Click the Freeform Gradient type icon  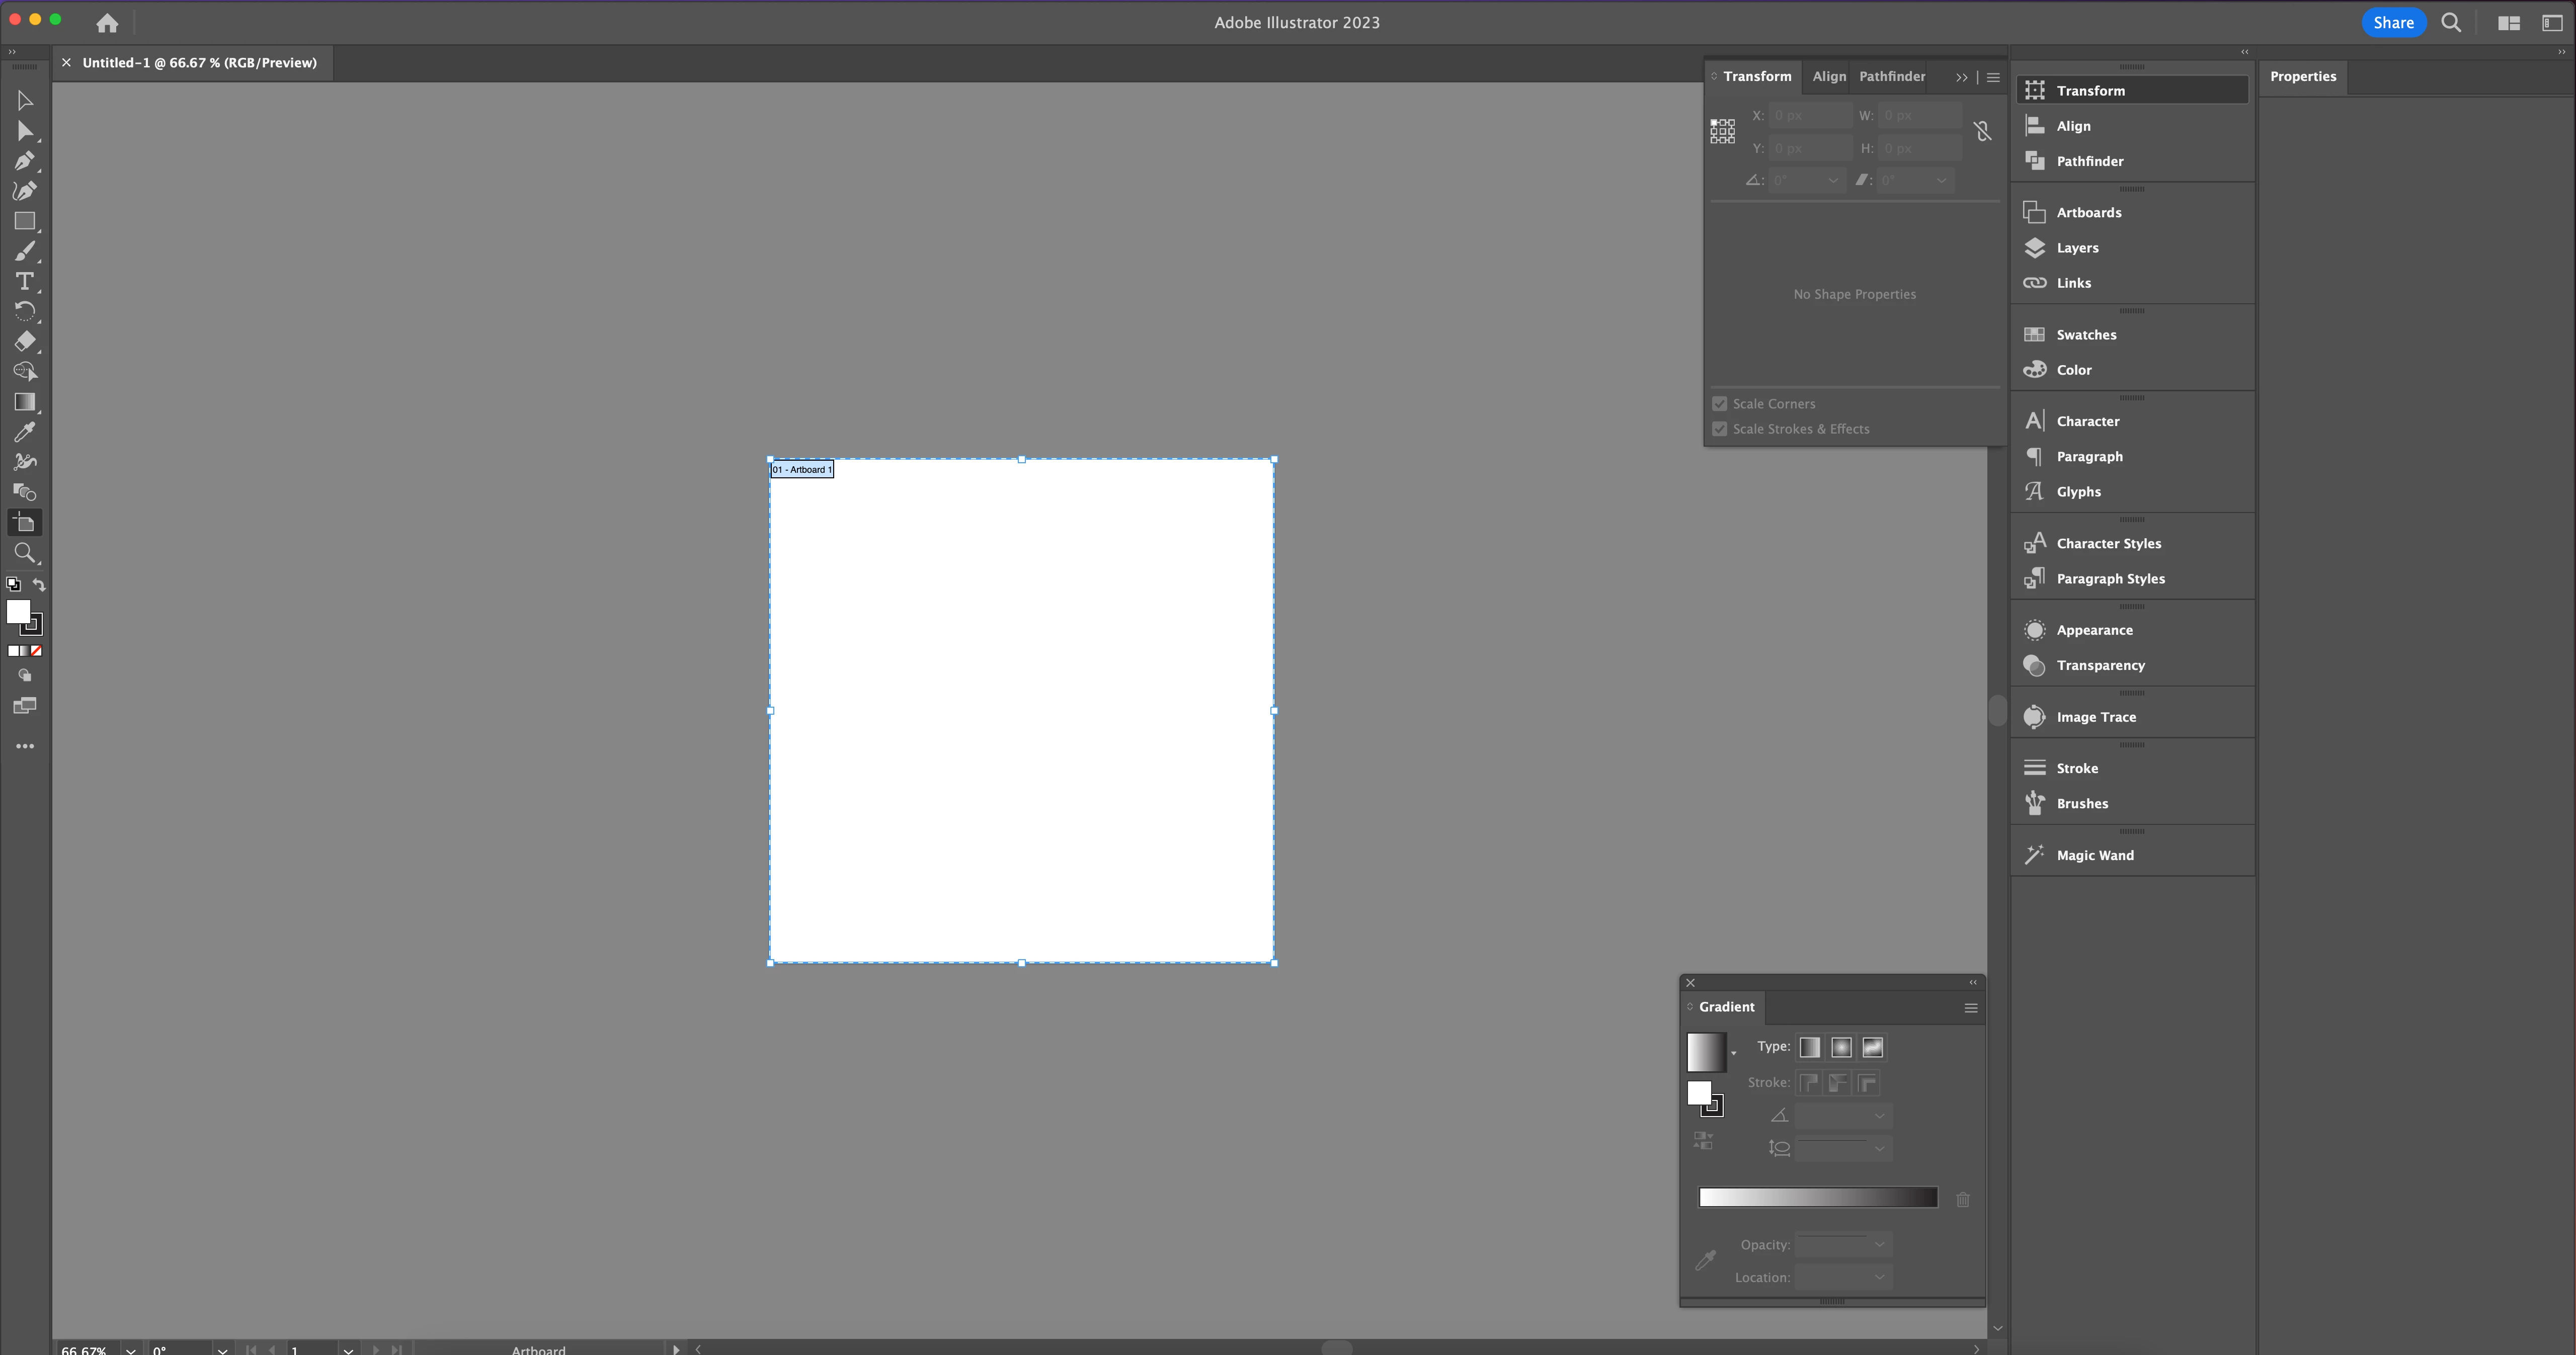tap(1872, 1047)
